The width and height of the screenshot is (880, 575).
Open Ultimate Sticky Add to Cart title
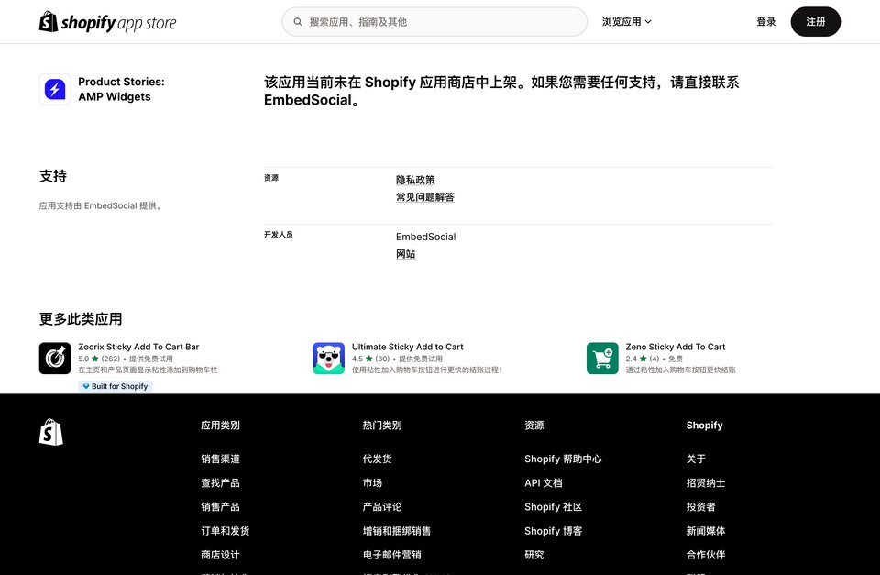pyautogui.click(x=407, y=347)
